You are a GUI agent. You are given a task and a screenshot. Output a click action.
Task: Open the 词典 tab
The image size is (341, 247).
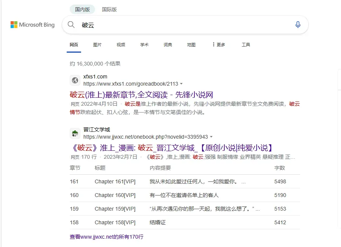point(168,45)
